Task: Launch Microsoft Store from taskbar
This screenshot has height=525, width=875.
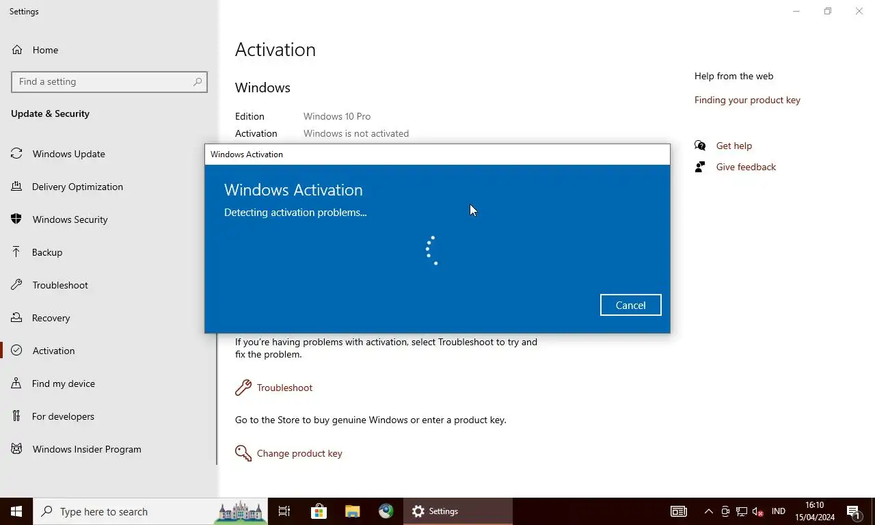Action: click(319, 511)
